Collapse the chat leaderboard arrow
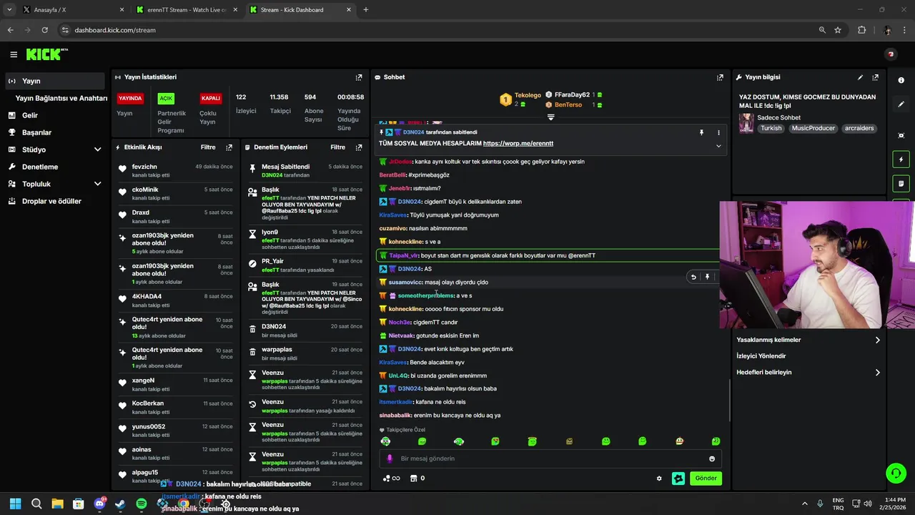 coord(550,117)
